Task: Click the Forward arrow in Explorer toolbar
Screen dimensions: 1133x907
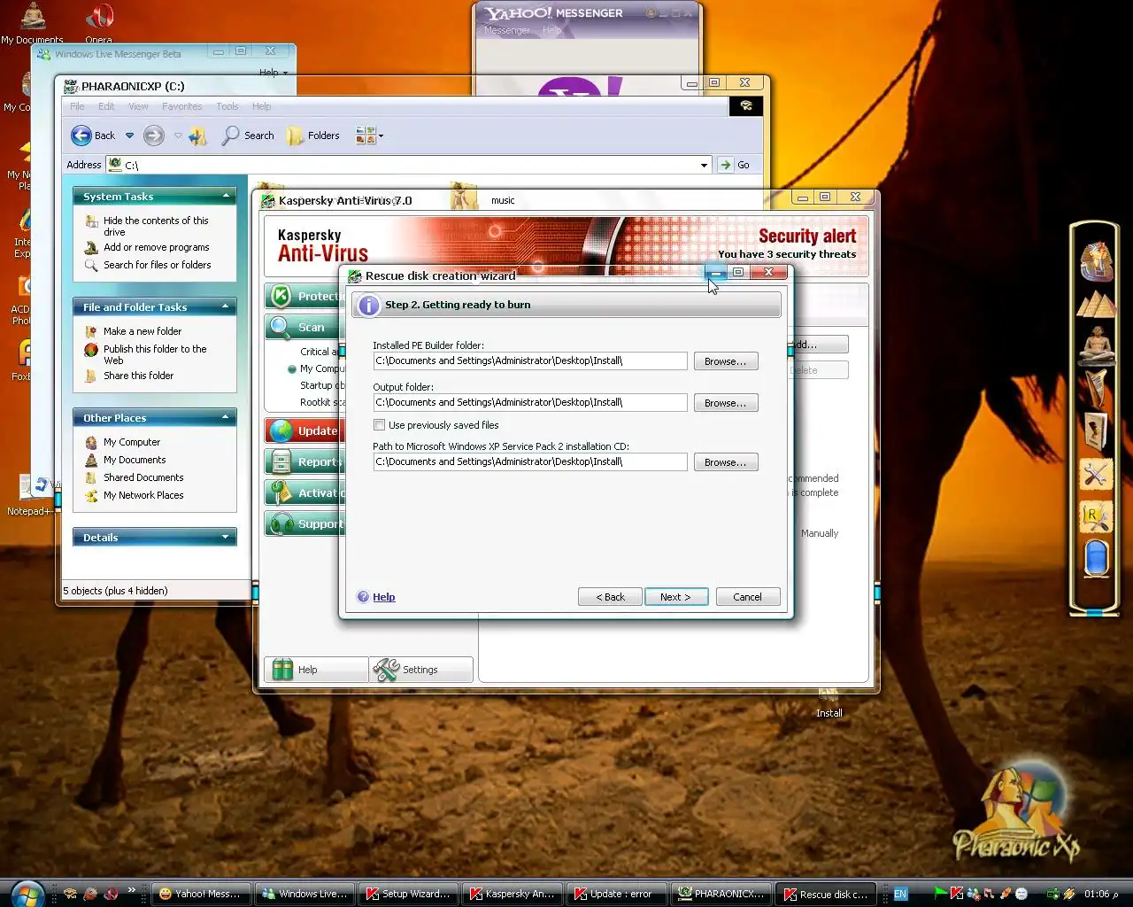Action: [x=154, y=136]
